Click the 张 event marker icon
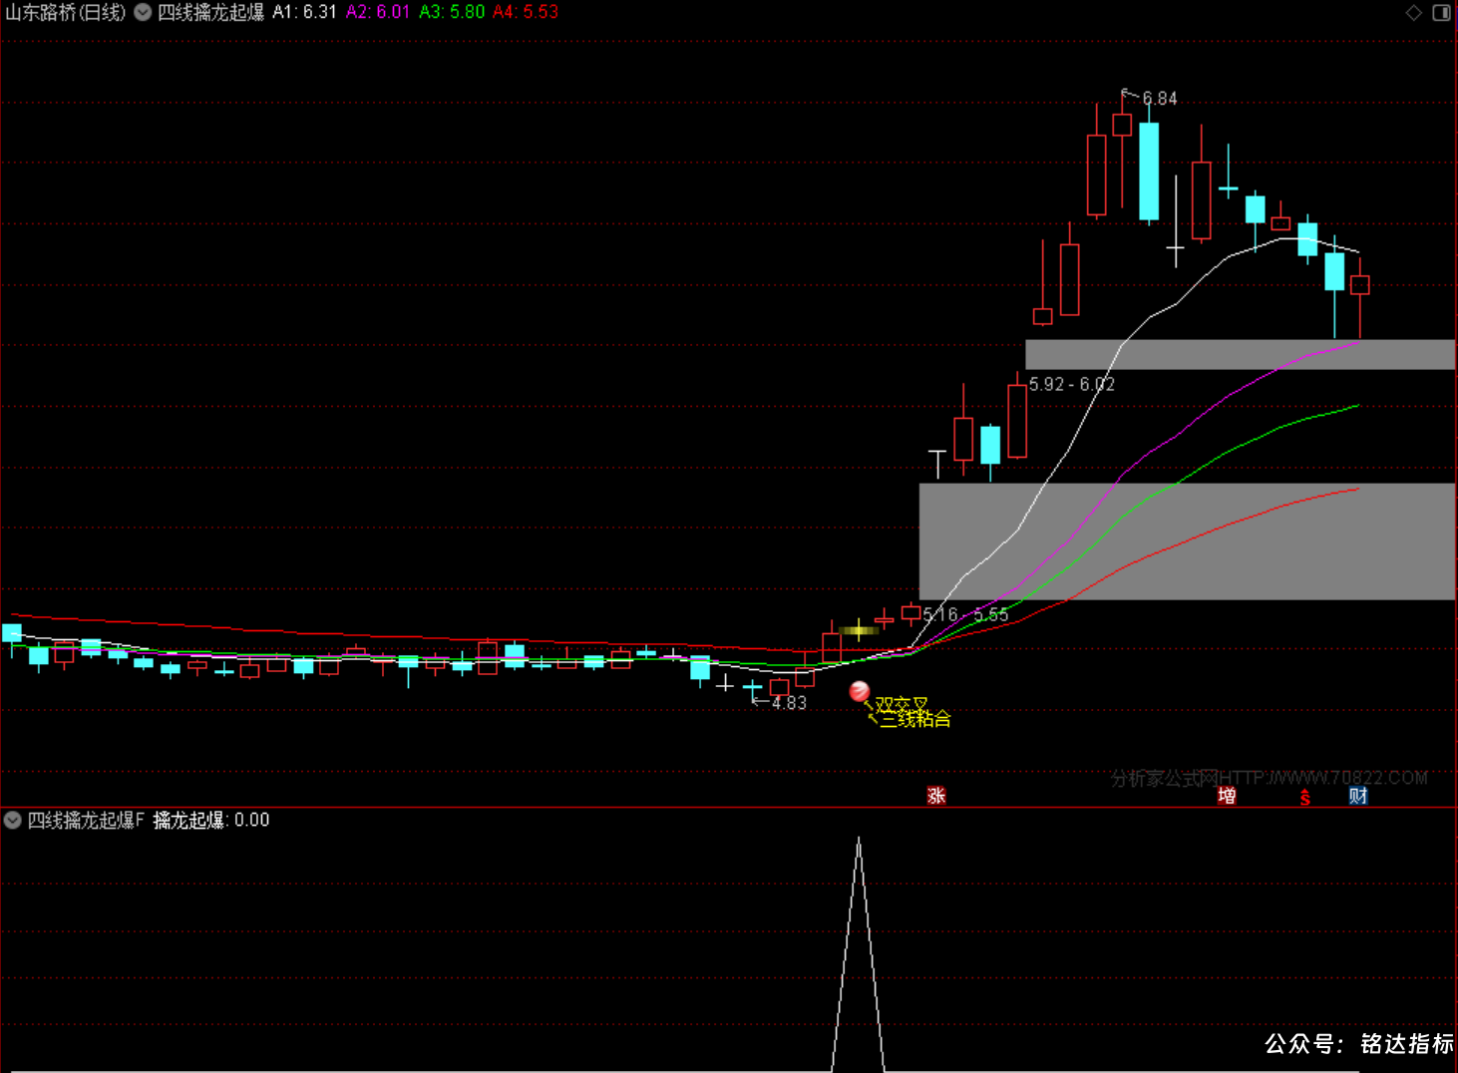 pyautogui.click(x=936, y=796)
